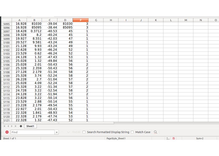Click cell containing 27.128
The width and height of the screenshot is (219, 156).
(19, 72)
